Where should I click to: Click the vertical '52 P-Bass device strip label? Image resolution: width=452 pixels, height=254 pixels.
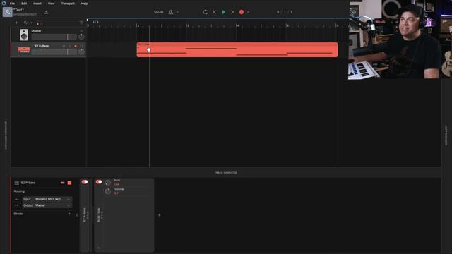(x=85, y=214)
